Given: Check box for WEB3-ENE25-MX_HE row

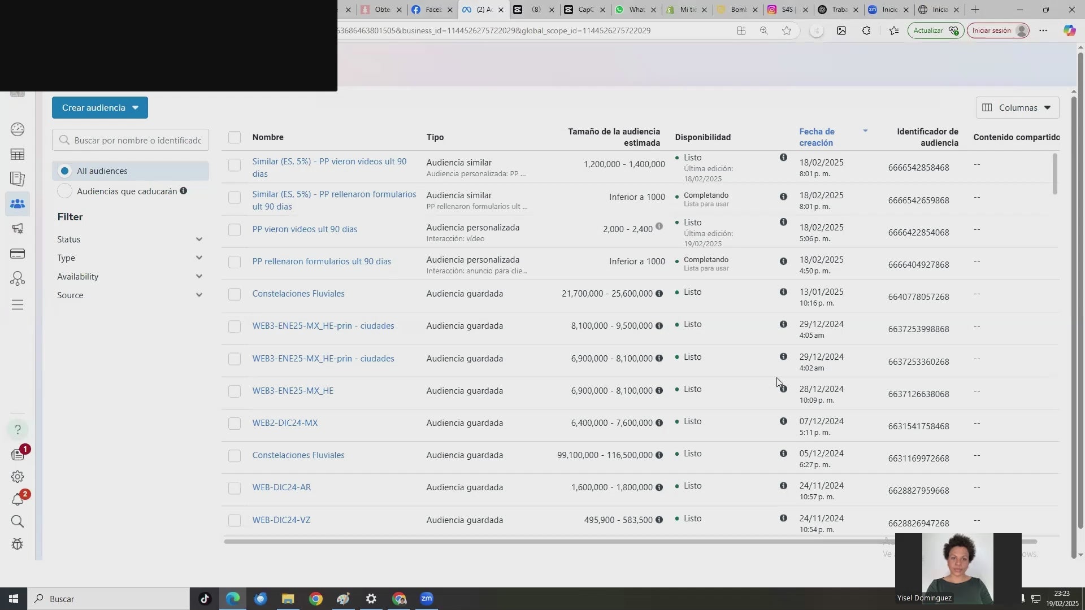Looking at the screenshot, I should [235, 391].
